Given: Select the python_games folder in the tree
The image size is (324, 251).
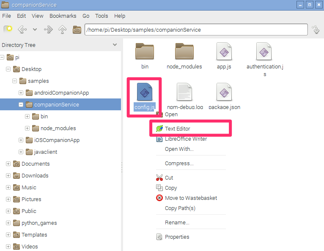Looking at the screenshot, I should tap(35, 223).
